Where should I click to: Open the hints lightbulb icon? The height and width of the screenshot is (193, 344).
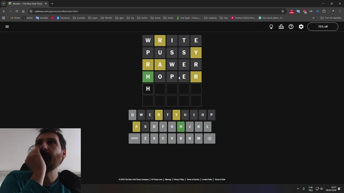[x=271, y=27]
